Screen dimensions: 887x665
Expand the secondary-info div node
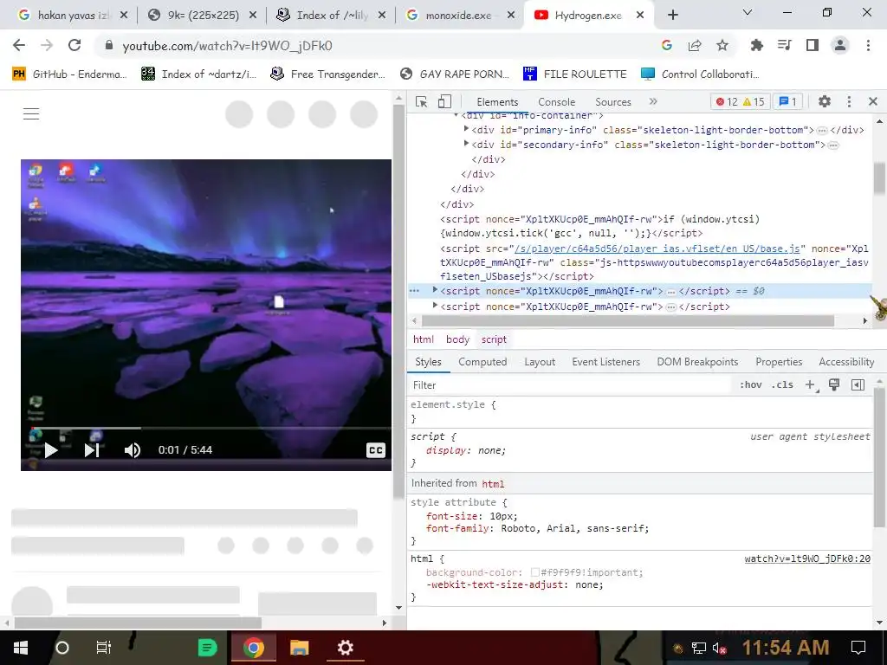(466, 145)
